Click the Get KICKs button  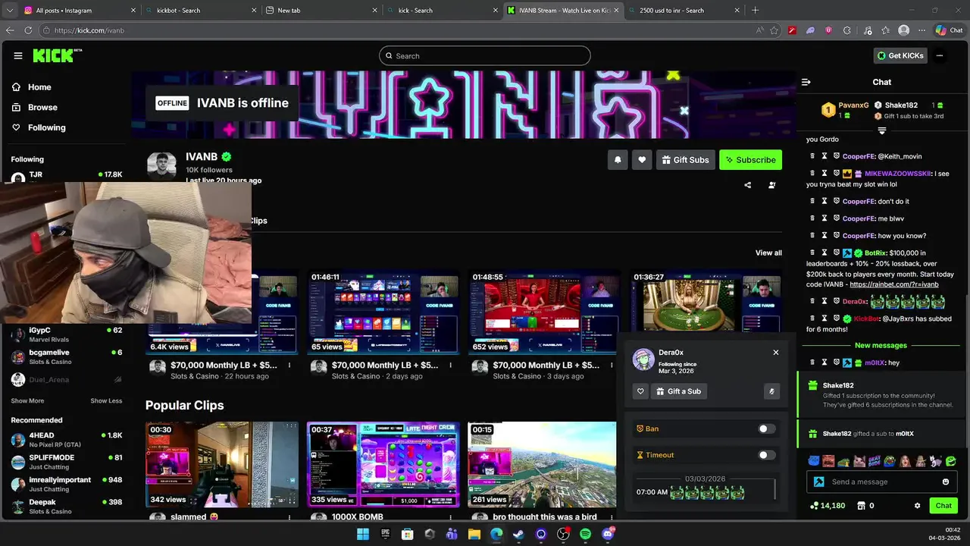[900, 55]
